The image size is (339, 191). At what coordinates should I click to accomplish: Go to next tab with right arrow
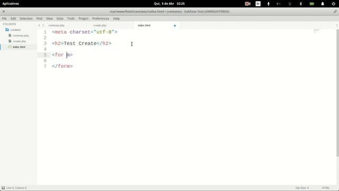click(43, 25)
